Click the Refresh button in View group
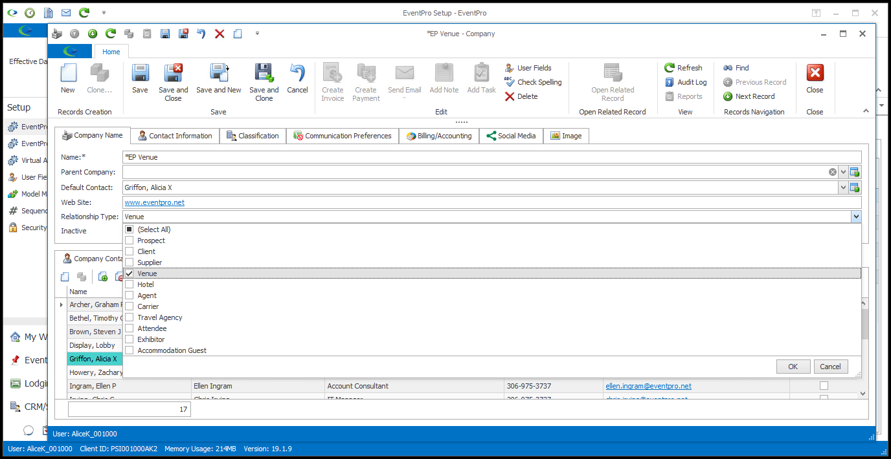Screen dimensions: 891x459 click(x=684, y=68)
